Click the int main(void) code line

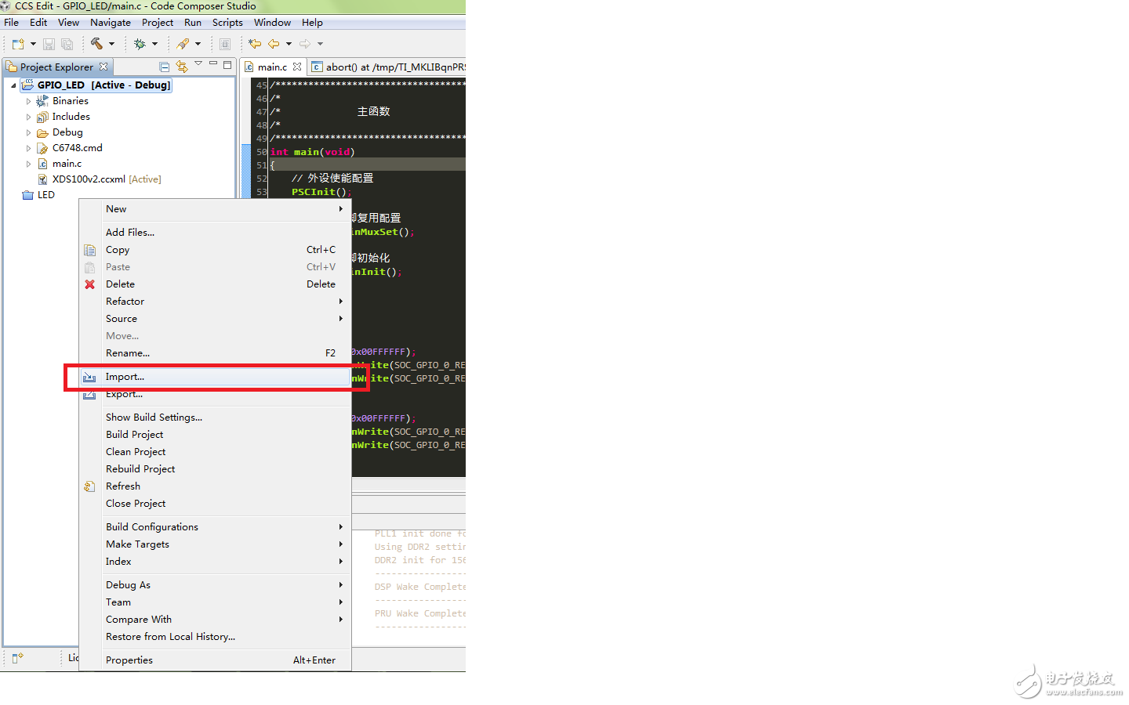coord(313,152)
